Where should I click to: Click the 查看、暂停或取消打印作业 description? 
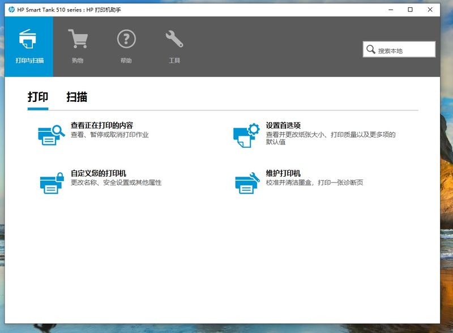coord(109,135)
